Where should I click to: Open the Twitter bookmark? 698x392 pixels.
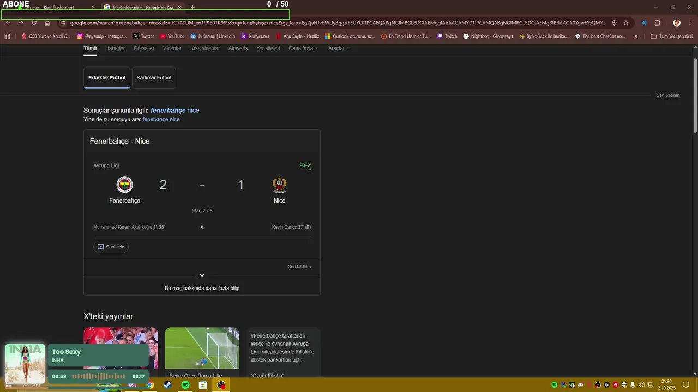coord(144,36)
